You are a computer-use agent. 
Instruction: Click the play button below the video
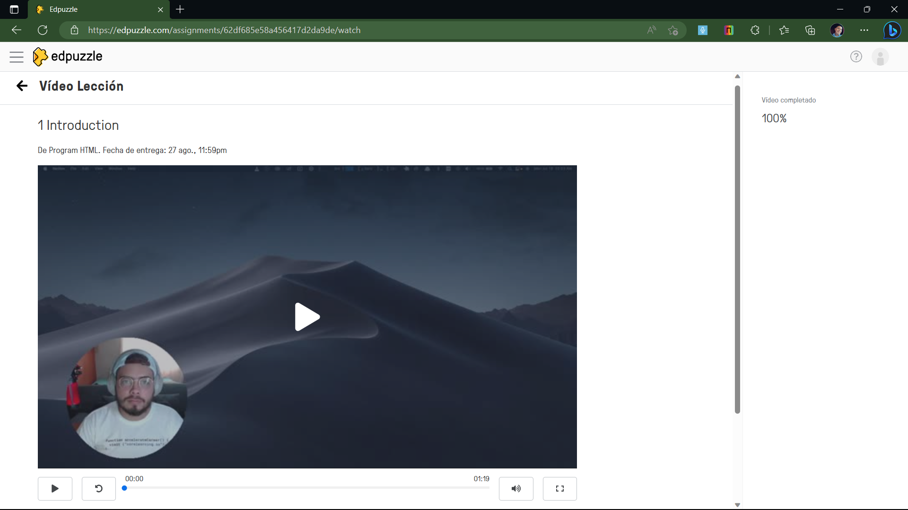click(55, 489)
